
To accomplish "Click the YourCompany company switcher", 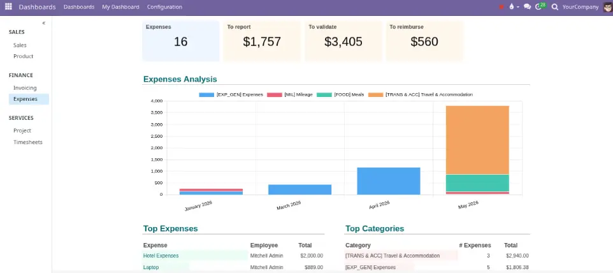I will click(x=580, y=7).
